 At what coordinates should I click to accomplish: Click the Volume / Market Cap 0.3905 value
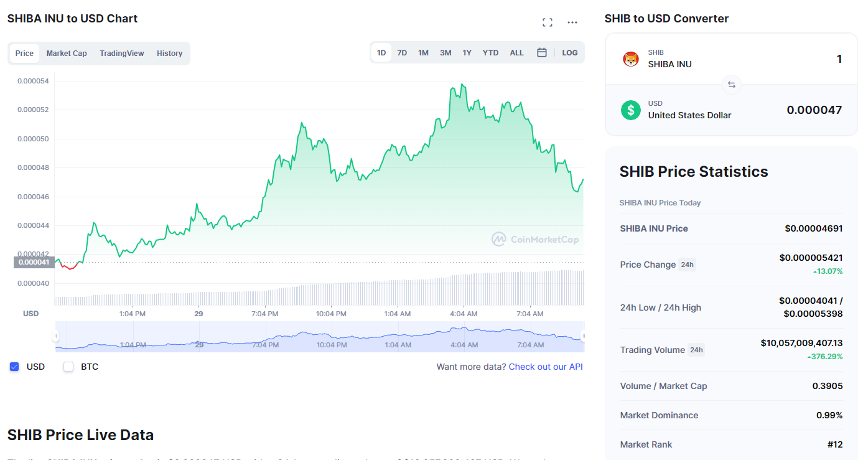828,386
